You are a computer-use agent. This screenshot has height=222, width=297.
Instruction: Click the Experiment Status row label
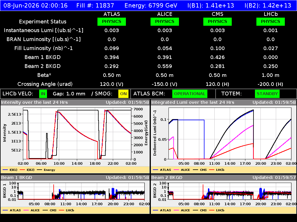[x=43, y=21]
